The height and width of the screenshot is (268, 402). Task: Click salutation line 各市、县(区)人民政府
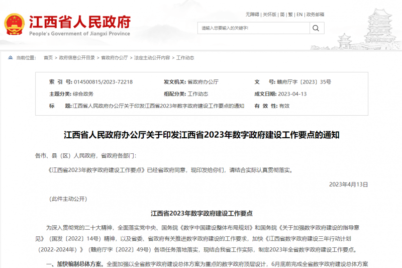pyautogui.click(x=85, y=156)
